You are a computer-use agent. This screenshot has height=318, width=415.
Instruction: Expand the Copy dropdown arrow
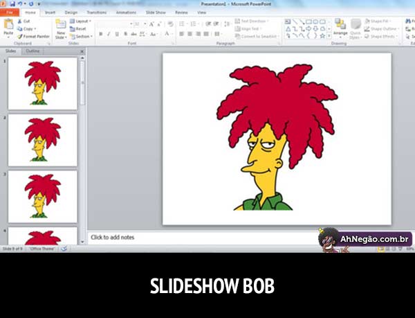(36, 29)
